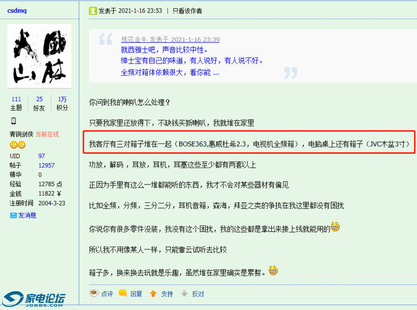Click the orange up arrow 支持 icon
Image resolution: width=417 pixels, height=310 pixels.
(153, 293)
